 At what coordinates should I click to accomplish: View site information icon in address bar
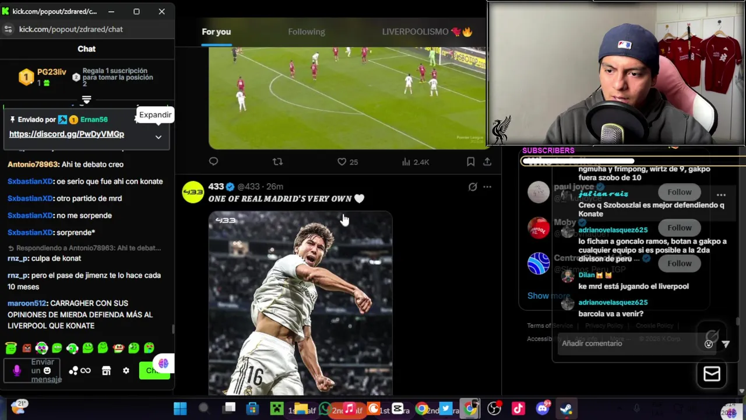(8, 29)
